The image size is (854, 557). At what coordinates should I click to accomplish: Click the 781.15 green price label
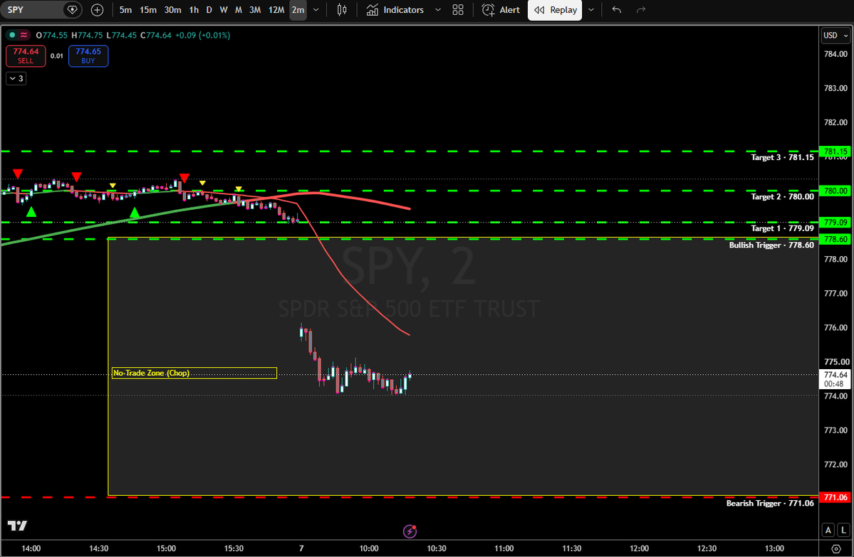(835, 152)
